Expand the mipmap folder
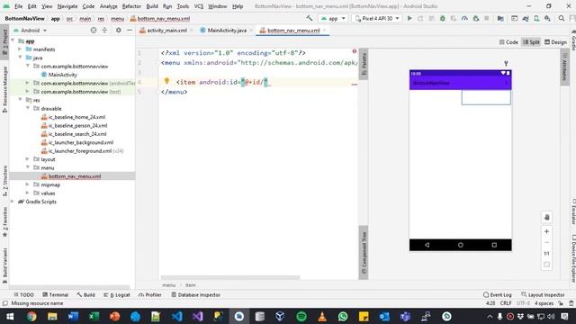The image size is (576, 324). (28, 184)
